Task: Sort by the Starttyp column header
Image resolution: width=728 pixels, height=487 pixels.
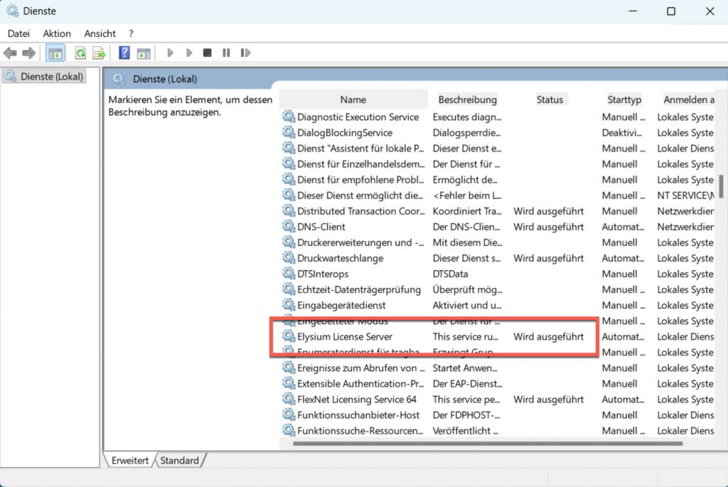Action: click(x=624, y=100)
